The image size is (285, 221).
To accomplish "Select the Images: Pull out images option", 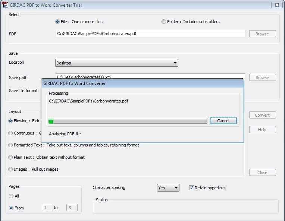I will 33,169.
